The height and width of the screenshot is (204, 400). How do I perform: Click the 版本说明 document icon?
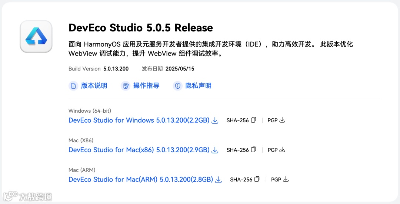click(x=73, y=86)
